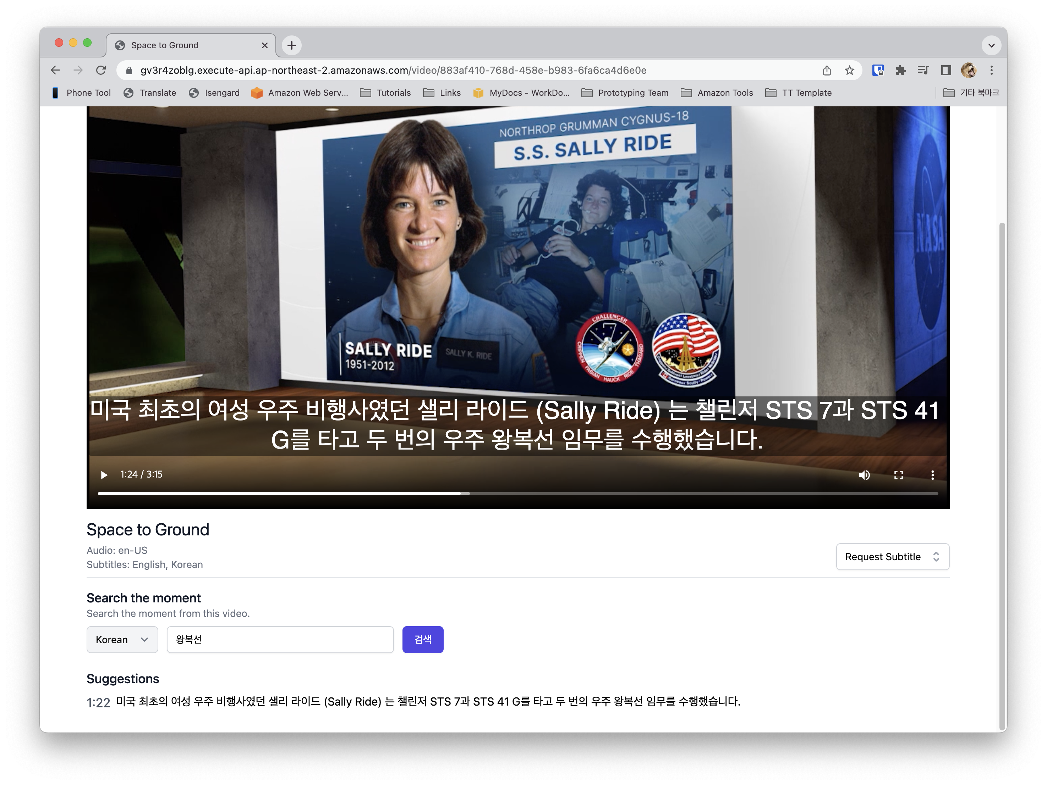
Task: Toggle the browser side panel
Action: [946, 71]
